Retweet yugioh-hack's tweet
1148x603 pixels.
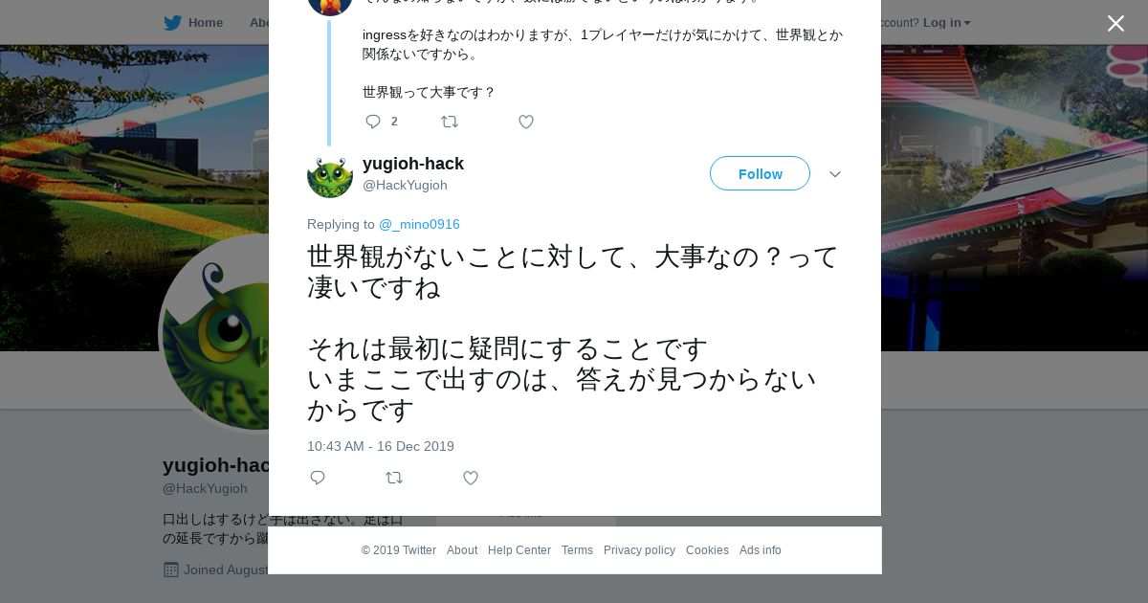coord(394,478)
